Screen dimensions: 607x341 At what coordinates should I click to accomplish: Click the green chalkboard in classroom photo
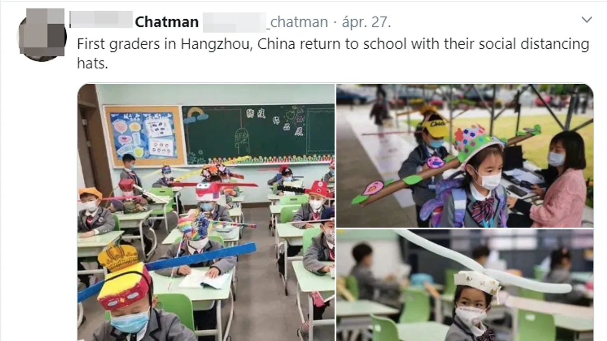click(x=259, y=134)
